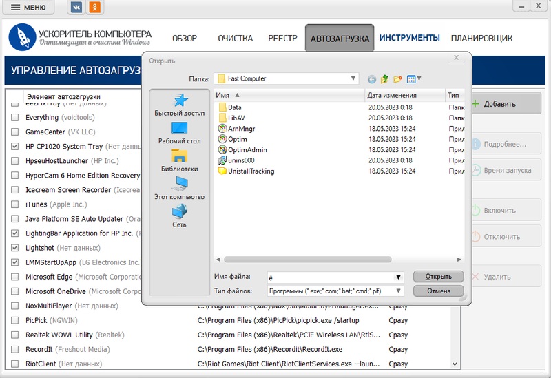Open the ОЧИСТКА tab
551x378 pixels.
click(235, 38)
